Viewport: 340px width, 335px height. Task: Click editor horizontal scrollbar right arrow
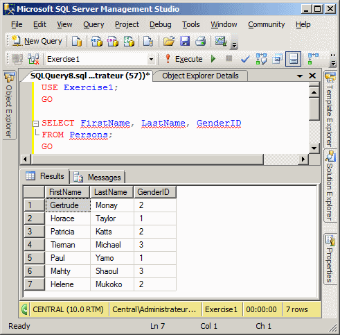[303, 159]
